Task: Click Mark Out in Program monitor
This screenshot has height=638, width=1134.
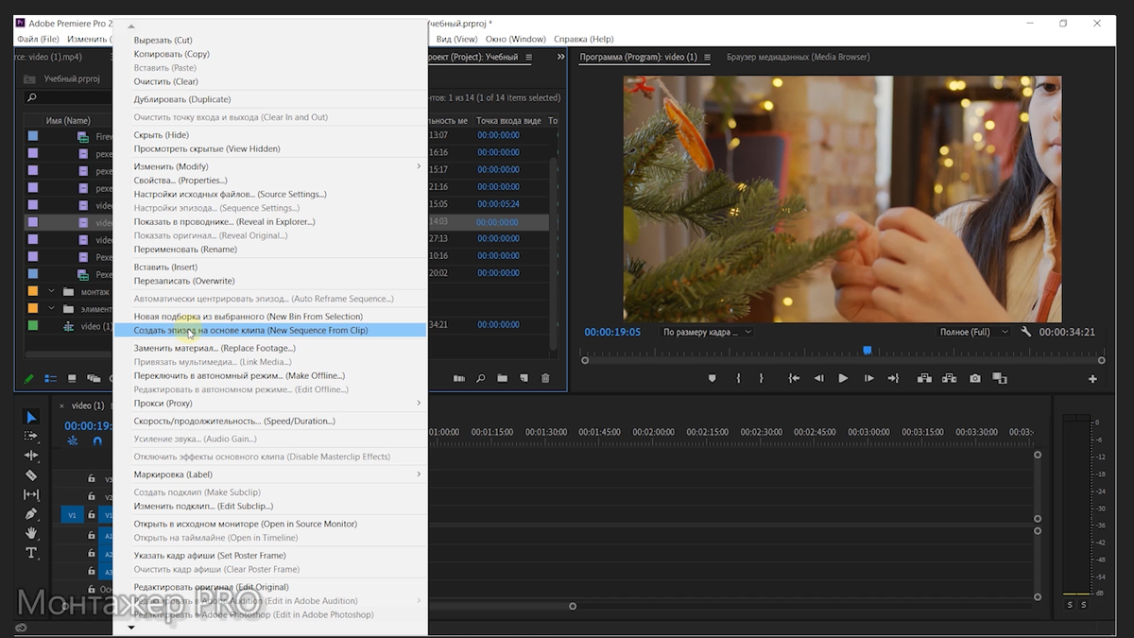Action: [x=762, y=378]
